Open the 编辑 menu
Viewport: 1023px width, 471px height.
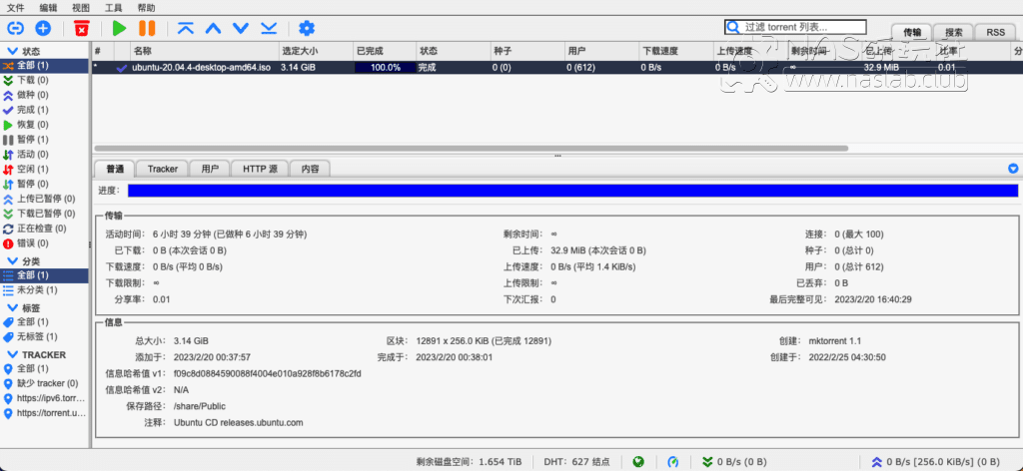48,8
